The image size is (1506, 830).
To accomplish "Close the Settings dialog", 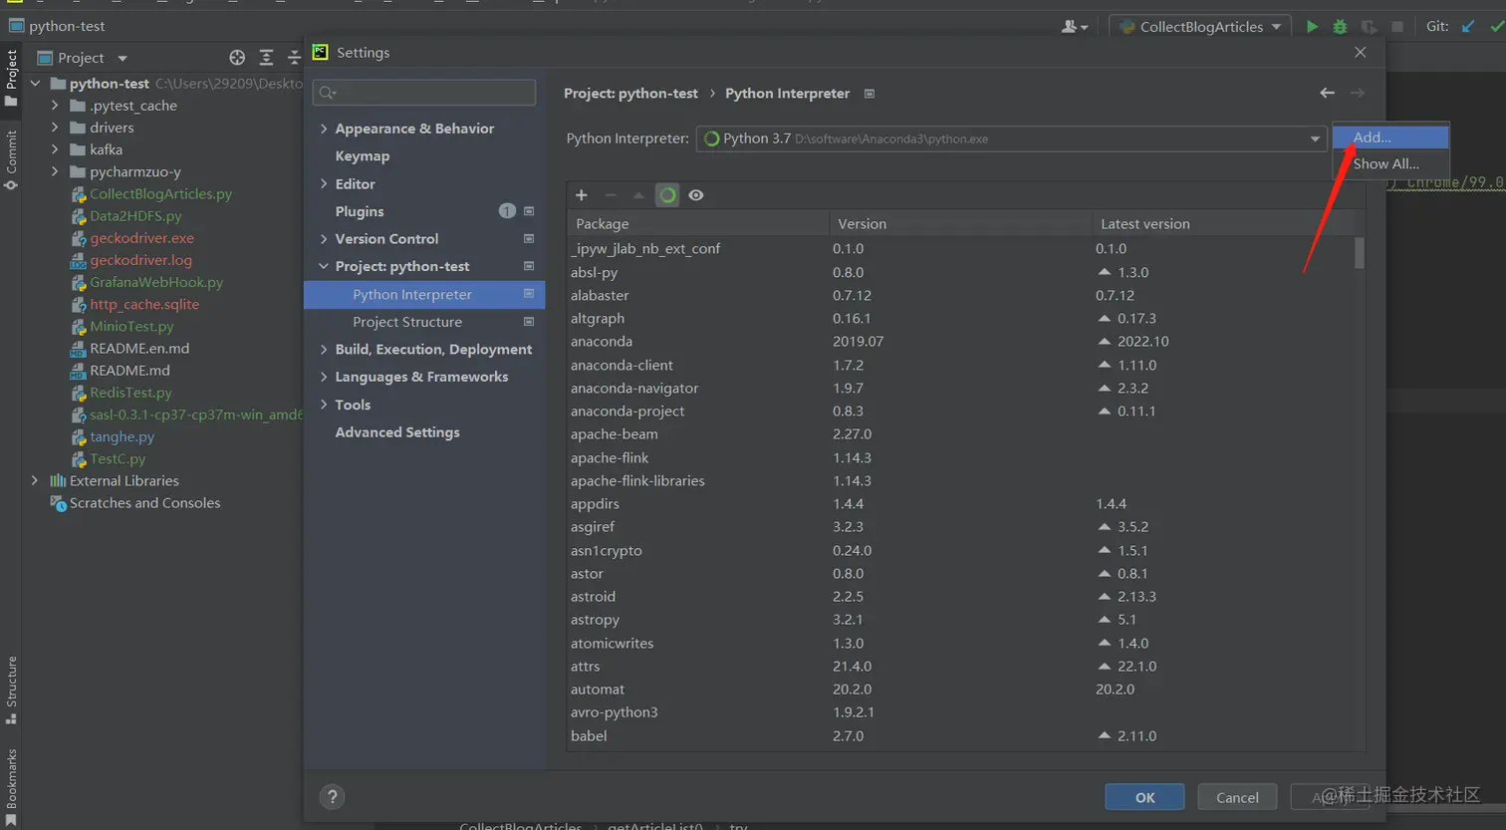I will tap(1360, 52).
